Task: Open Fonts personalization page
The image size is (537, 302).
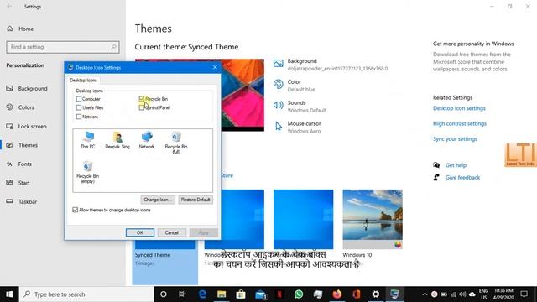Action: (x=18, y=164)
